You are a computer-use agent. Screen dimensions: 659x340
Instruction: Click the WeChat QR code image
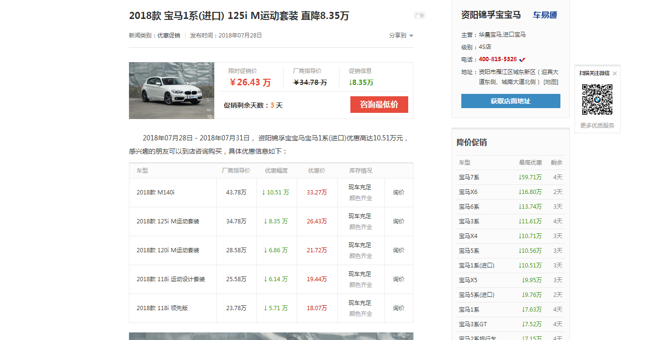597,100
